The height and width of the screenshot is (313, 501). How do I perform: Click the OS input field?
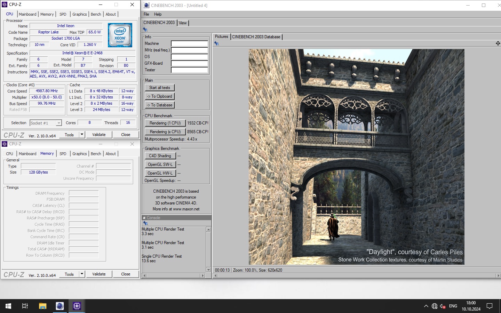click(x=189, y=57)
